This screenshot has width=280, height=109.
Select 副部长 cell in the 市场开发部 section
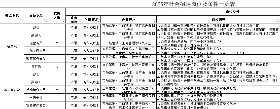click(x=36, y=82)
